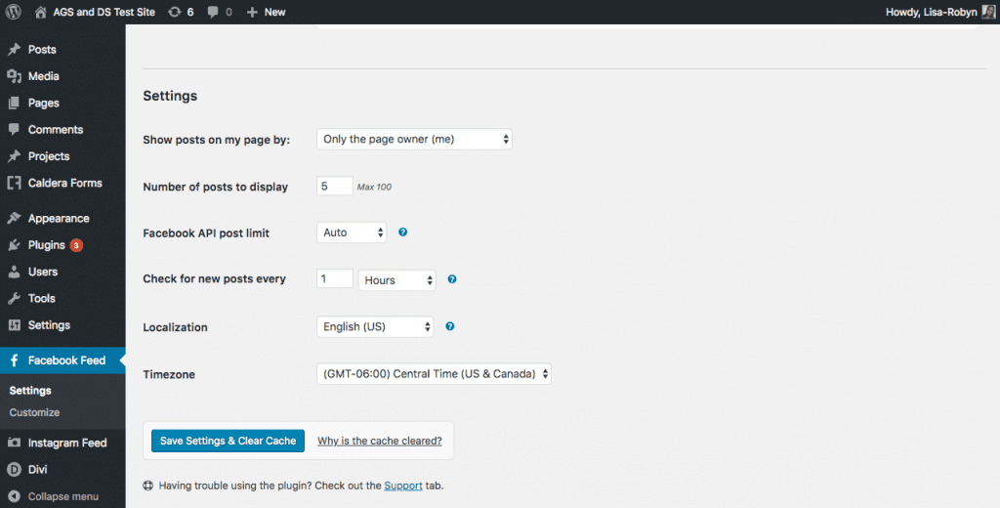Click the Appearance paintbrush icon
The width and height of the screenshot is (1000, 508).
click(x=14, y=218)
